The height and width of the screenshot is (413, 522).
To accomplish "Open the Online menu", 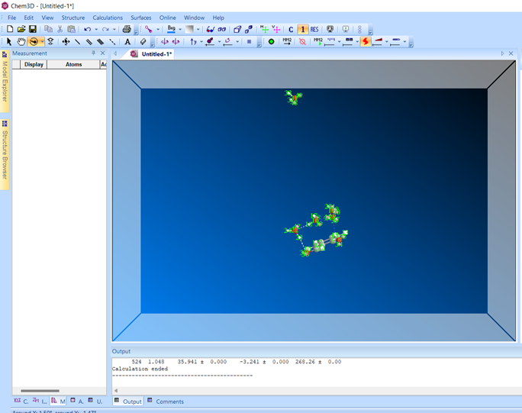I will [167, 18].
